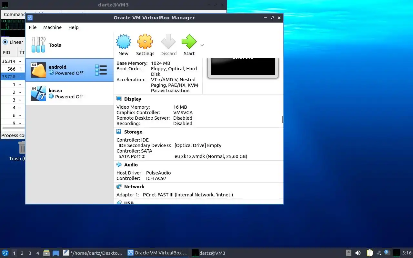Click the 'ICH AC97' controller value
Viewport: 413px width, 258px height.
click(156, 178)
